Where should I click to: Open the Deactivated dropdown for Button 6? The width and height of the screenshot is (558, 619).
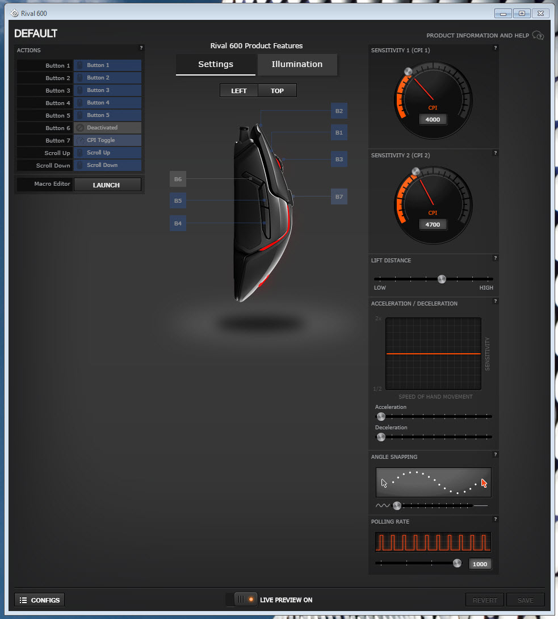click(107, 128)
